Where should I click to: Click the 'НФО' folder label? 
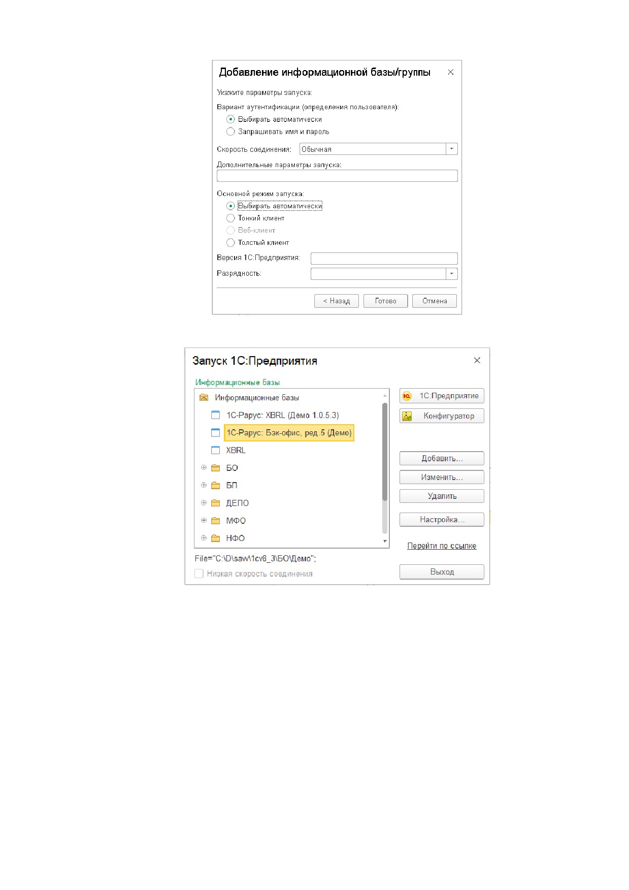[236, 538]
